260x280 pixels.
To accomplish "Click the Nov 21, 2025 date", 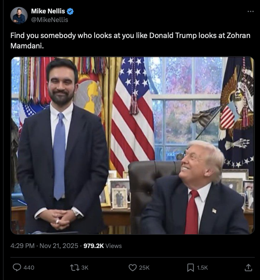I will 59,246.
